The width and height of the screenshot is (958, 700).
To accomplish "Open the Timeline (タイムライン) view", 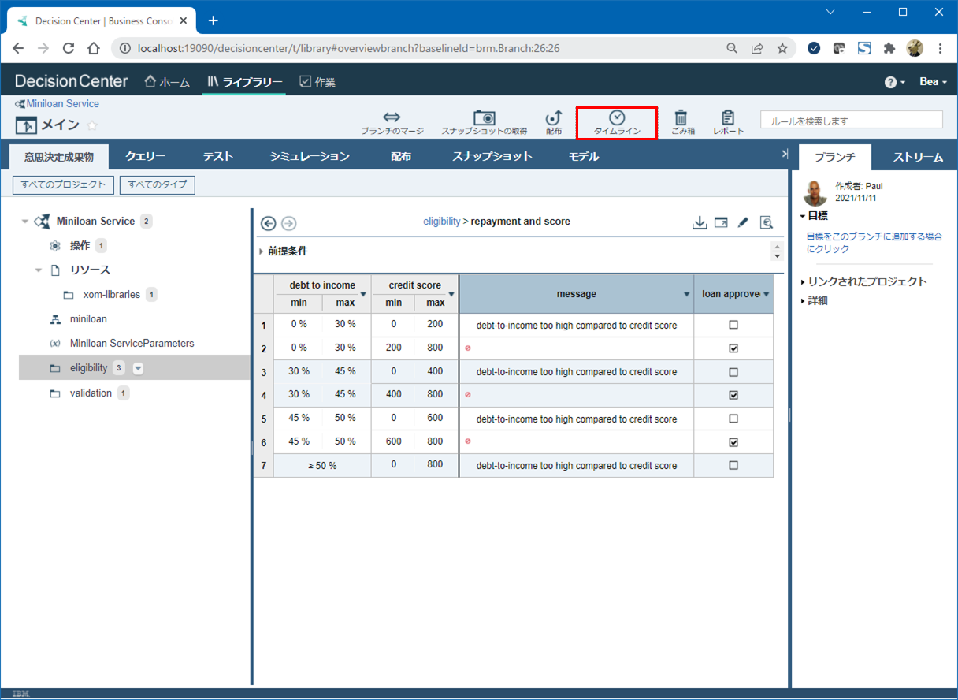I will (617, 123).
